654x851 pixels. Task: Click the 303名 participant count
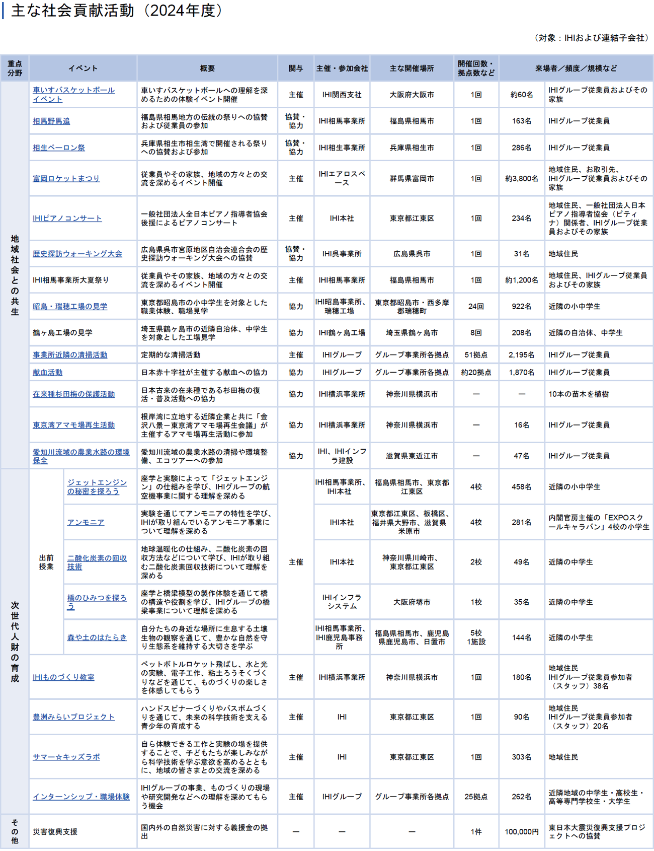[522, 757]
